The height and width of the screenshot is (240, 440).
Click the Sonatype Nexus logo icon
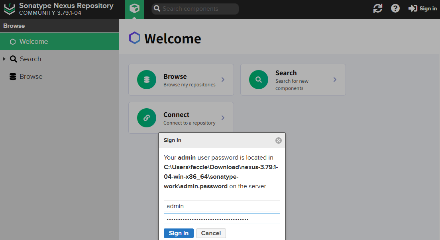tap(9, 9)
